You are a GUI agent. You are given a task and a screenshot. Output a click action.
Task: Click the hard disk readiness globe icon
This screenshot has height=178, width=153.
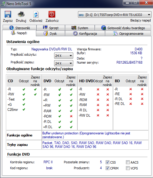click(x=104, y=28)
